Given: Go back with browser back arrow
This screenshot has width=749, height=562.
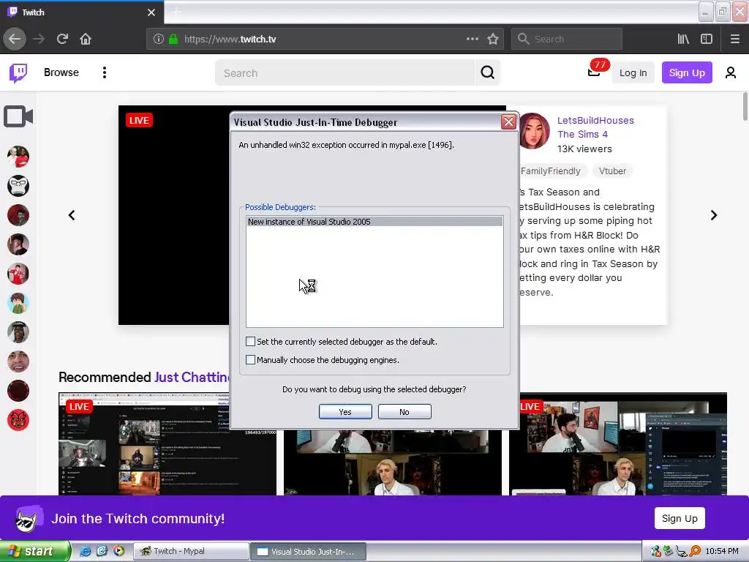Looking at the screenshot, I should (x=15, y=40).
